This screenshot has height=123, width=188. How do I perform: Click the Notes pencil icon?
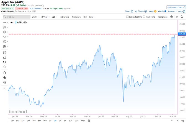coord(132,11)
